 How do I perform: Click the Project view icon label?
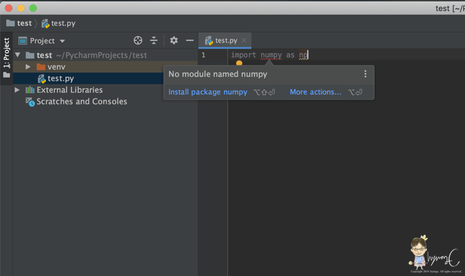point(23,41)
